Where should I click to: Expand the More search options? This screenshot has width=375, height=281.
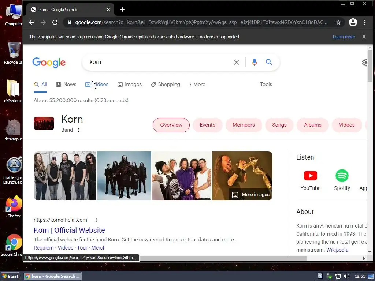click(197, 85)
